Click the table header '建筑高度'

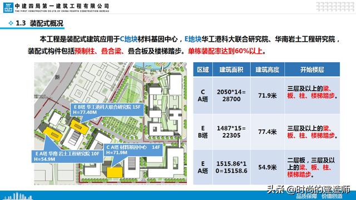[267, 69]
